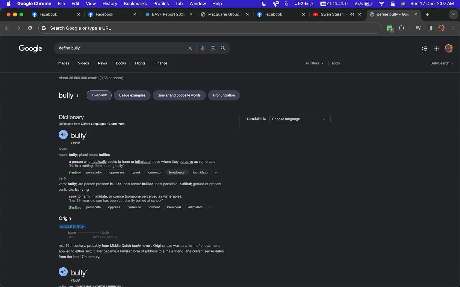Click the magnifier search button
The height and width of the screenshot is (287, 460).
223,48
